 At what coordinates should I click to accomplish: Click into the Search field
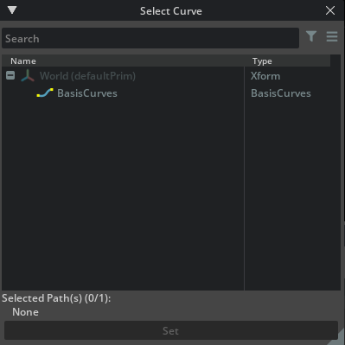click(150, 38)
